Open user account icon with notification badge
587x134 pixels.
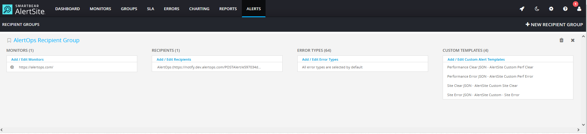click(x=579, y=9)
